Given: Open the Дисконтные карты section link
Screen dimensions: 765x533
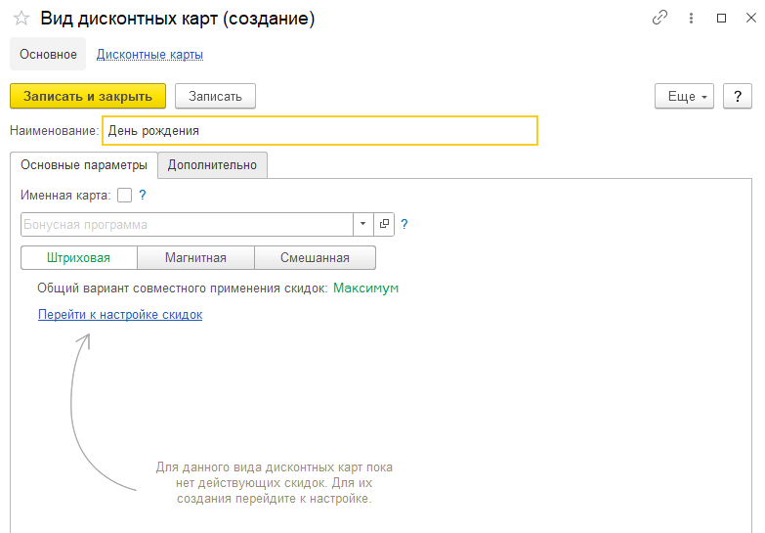Looking at the screenshot, I should point(149,54).
